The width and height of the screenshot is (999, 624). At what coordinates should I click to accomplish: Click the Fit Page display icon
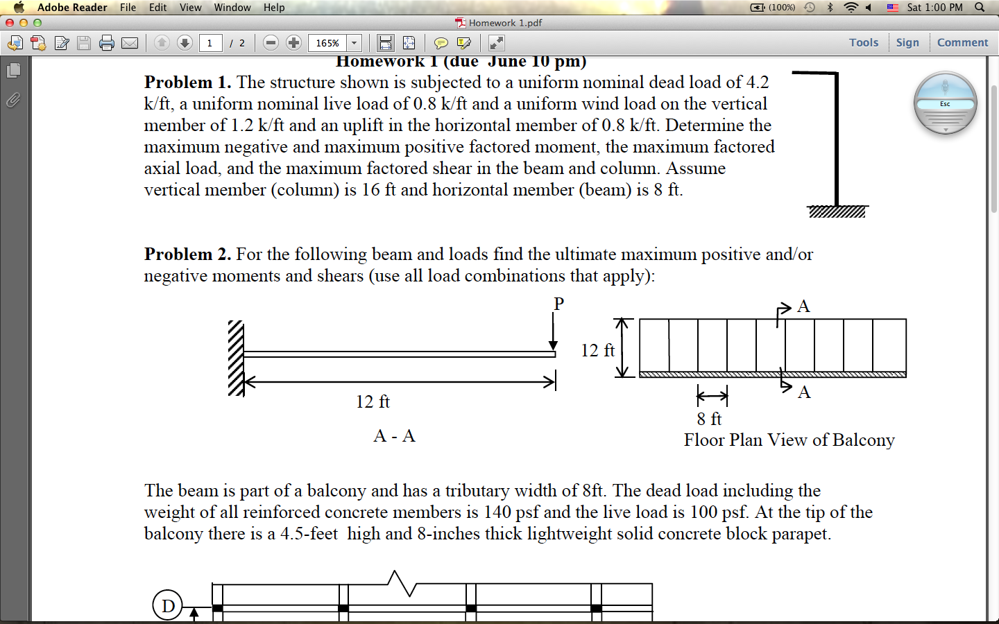click(409, 42)
